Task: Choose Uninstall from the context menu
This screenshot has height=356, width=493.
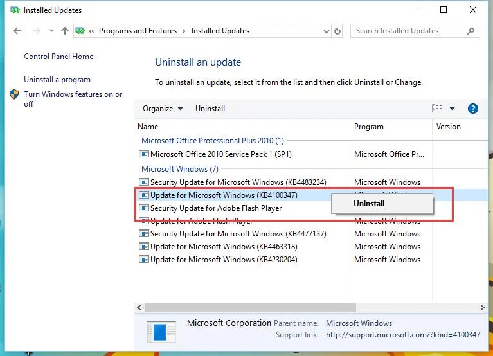Action: tap(382, 204)
